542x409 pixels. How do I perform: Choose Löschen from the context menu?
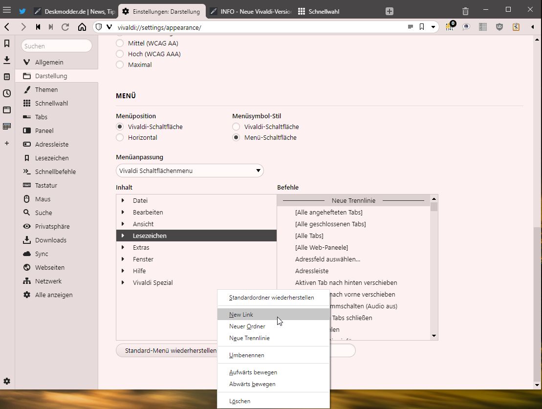click(273, 401)
